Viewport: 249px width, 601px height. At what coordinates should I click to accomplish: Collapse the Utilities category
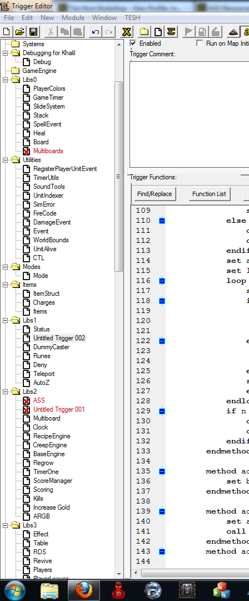[6, 160]
